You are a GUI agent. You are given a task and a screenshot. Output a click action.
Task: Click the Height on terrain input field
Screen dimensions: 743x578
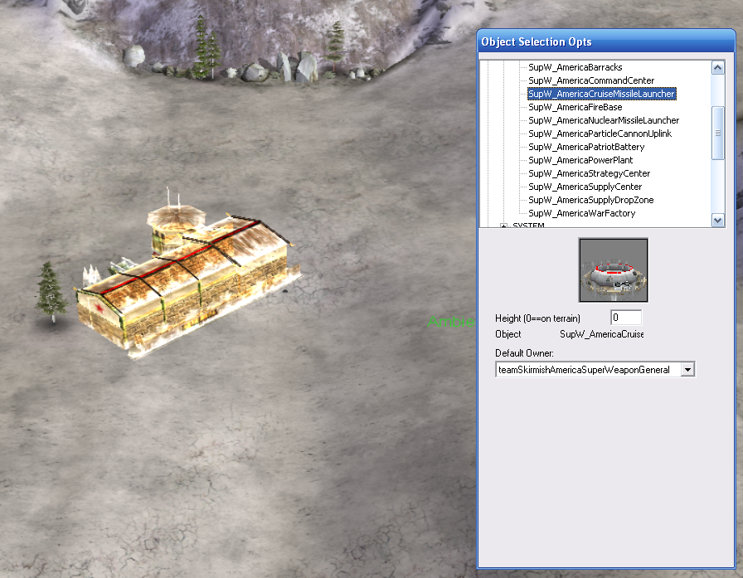(x=626, y=318)
